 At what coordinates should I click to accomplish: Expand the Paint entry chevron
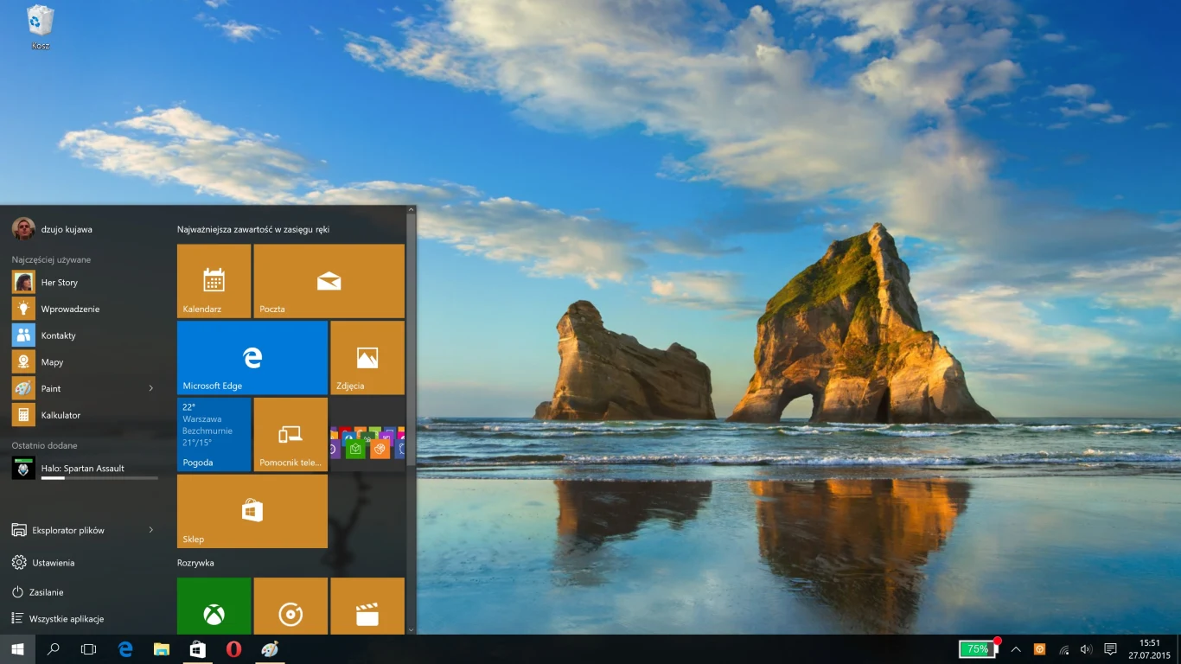[150, 388]
